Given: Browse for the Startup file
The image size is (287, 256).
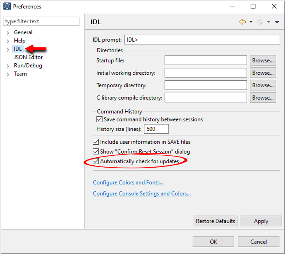Looking at the screenshot, I should [x=263, y=60].
